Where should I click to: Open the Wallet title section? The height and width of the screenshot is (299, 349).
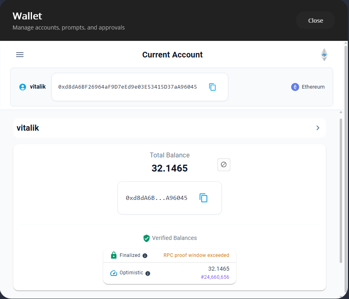click(27, 16)
